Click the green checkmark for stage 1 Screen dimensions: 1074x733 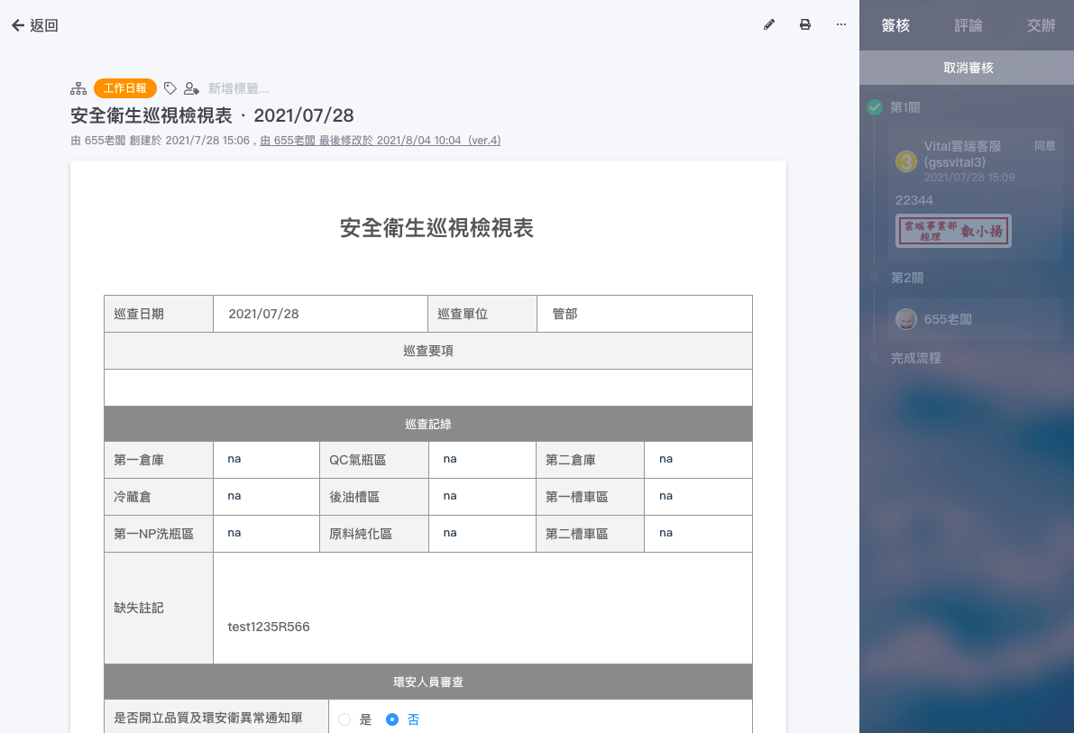click(x=875, y=107)
